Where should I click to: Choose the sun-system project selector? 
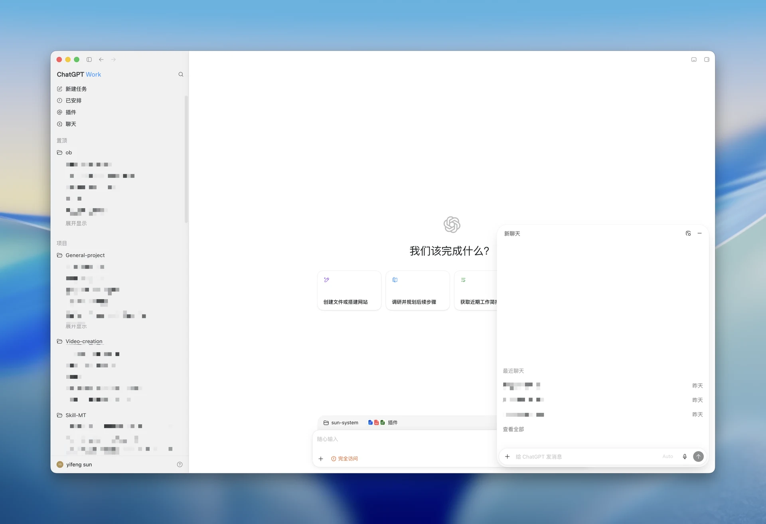tap(341, 423)
